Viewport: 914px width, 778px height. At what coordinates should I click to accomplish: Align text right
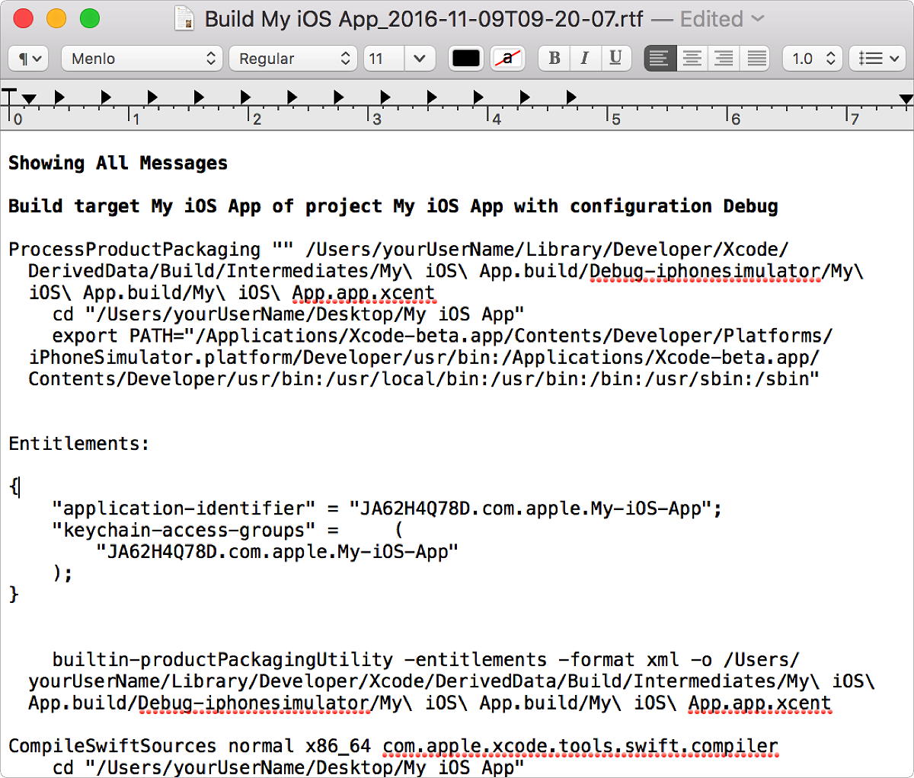click(x=724, y=59)
